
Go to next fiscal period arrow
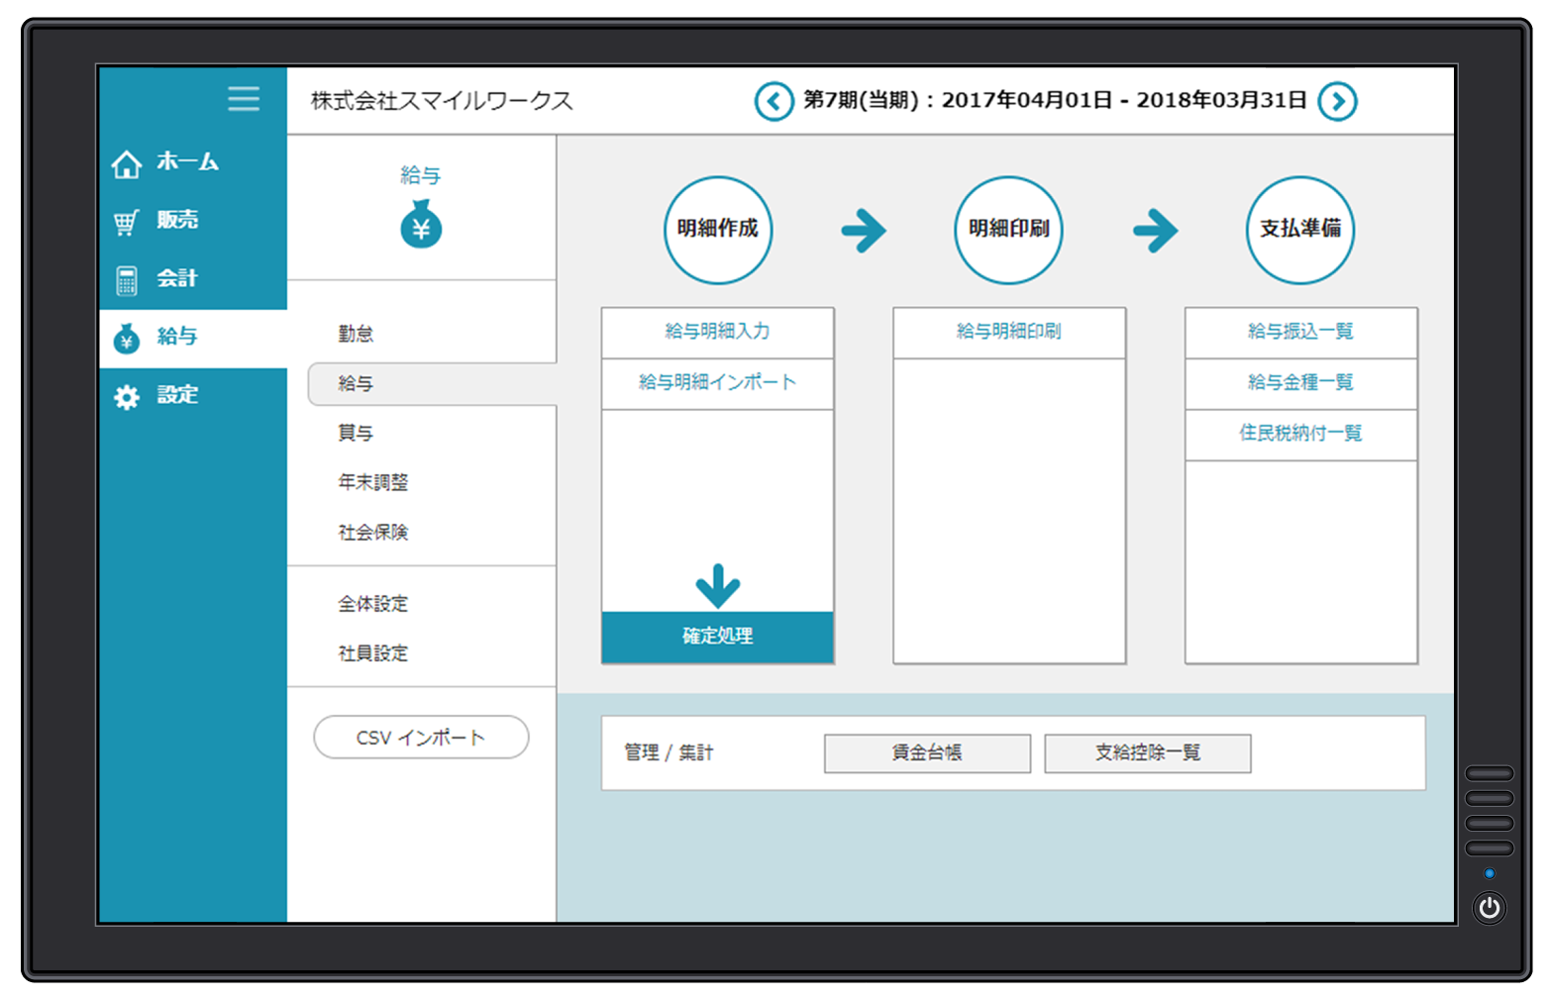(1337, 101)
